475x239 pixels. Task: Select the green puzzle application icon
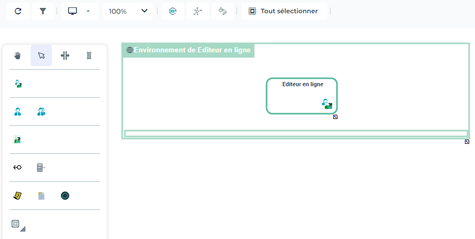click(17, 140)
